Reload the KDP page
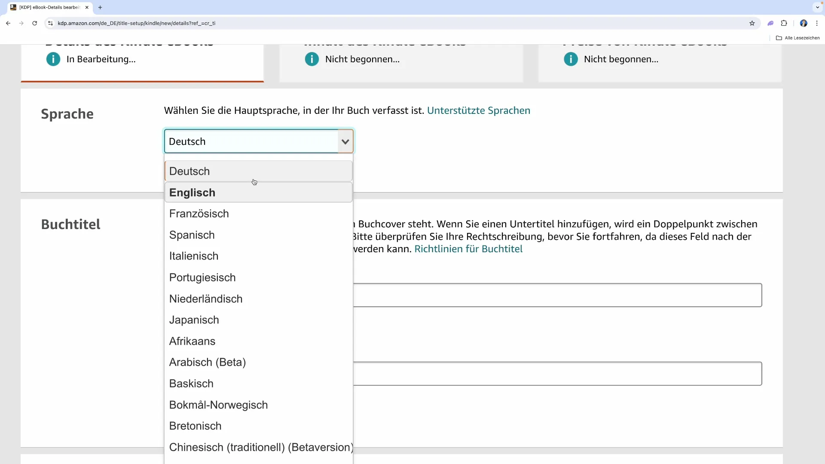This screenshot has width=825, height=464. [x=34, y=23]
